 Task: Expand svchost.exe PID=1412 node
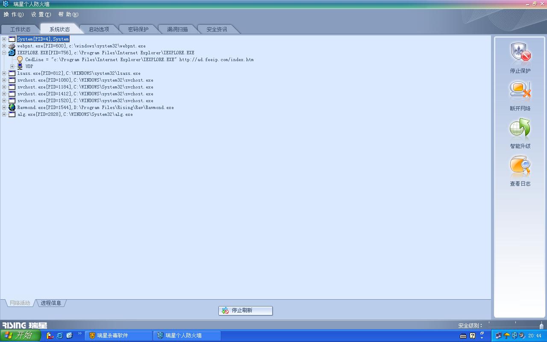(x=4, y=94)
